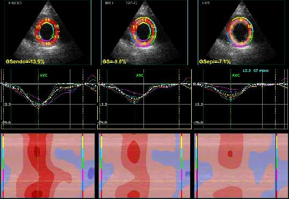Select the MID layer echo image
The width and height of the screenshot is (289, 199).
tap(144, 33)
